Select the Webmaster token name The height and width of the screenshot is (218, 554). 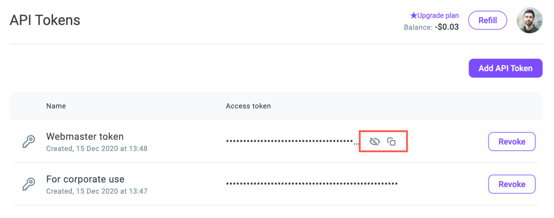click(85, 136)
